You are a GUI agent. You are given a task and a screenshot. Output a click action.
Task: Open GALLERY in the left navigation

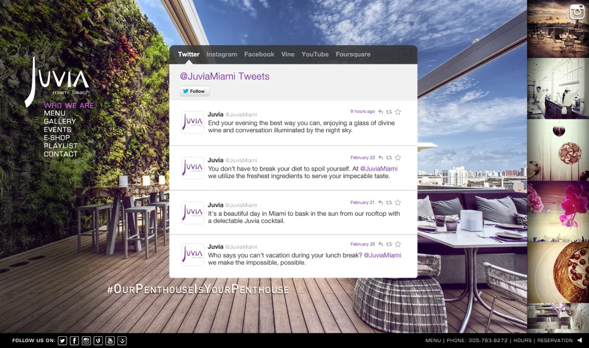(x=59, y=122)
